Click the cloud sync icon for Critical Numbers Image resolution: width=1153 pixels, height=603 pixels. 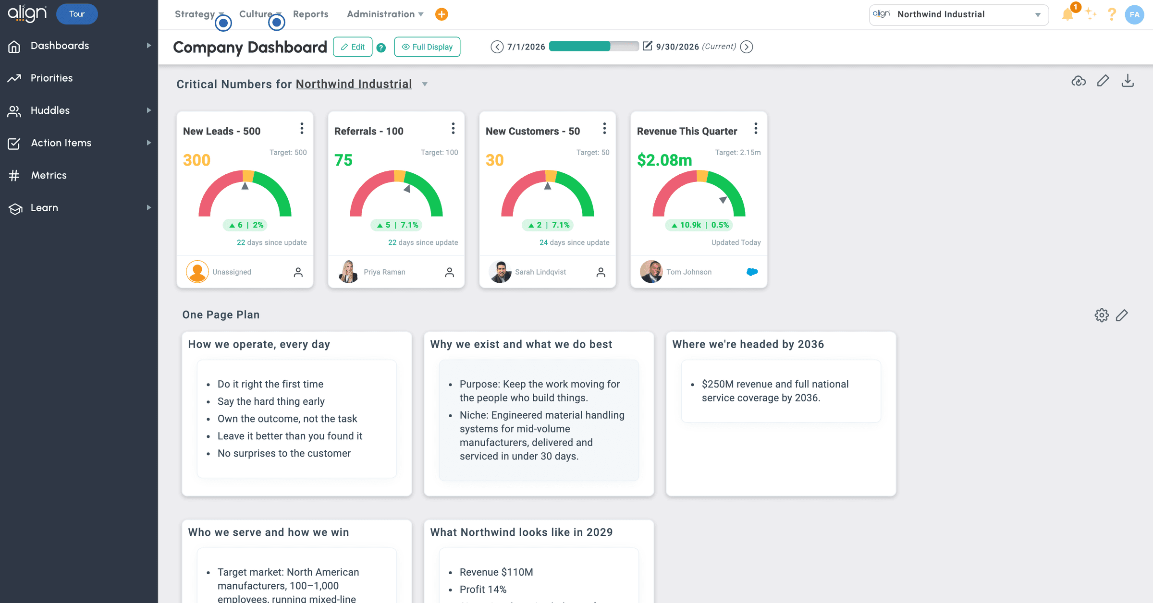click(x=1079, y=81)
